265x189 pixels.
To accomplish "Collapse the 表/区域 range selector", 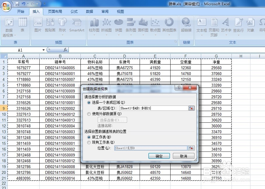I will 192,108.
